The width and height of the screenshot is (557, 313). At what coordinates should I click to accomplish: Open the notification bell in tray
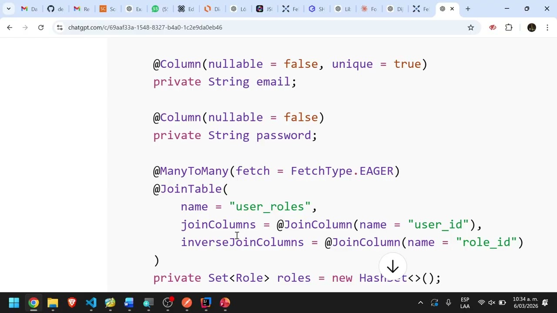pyautogui.click(x=545, y=303)
